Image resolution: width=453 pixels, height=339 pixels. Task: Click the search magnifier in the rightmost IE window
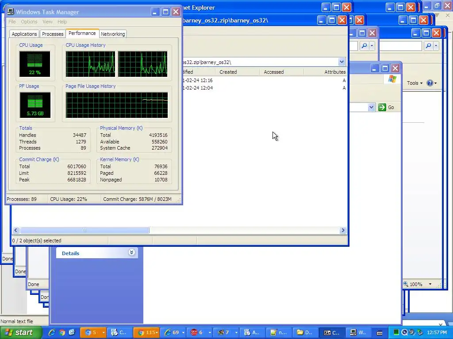428,45
